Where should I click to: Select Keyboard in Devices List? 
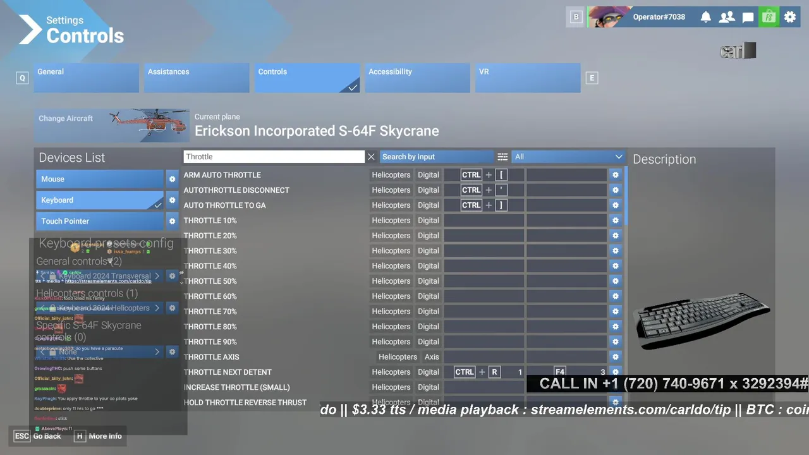pyautogui.click(x=100, y=200)
